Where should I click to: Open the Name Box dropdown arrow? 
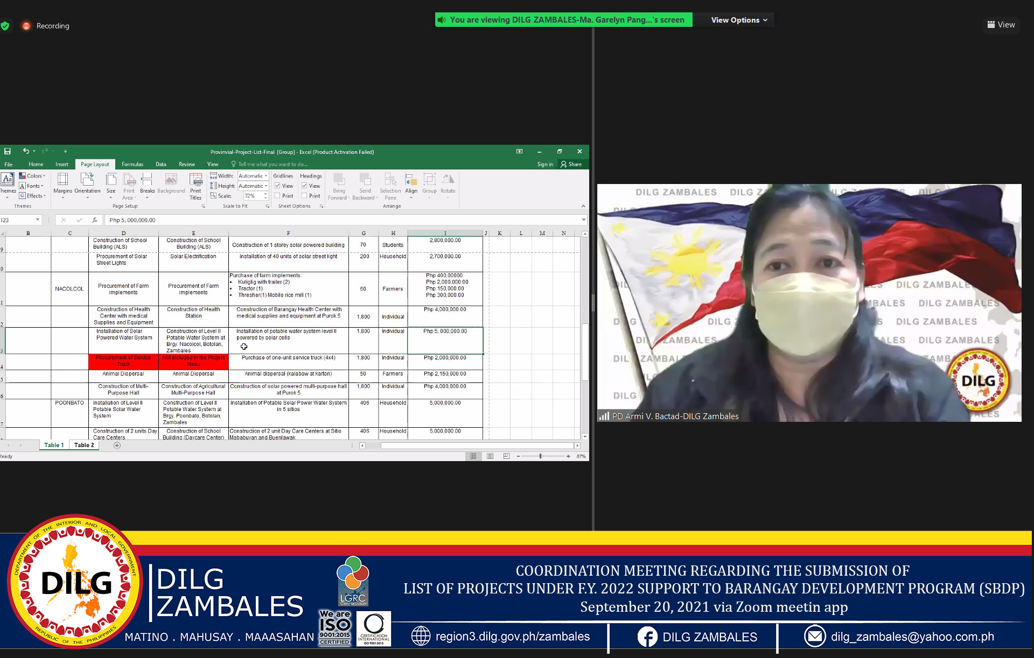click(x=38, y=220)
